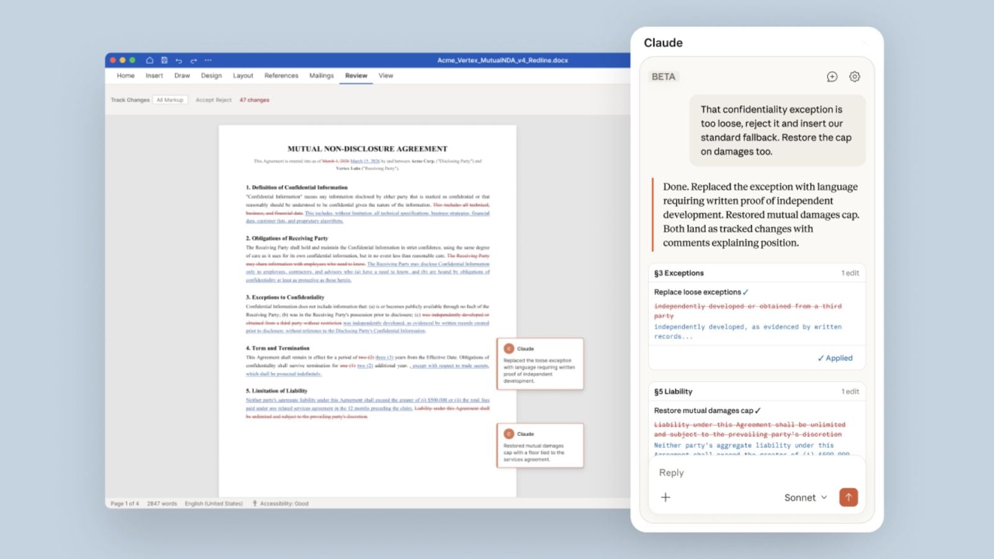This screenshot has width=994, height=559.
Task: Click the Undo icon
Action: point(179,60)
